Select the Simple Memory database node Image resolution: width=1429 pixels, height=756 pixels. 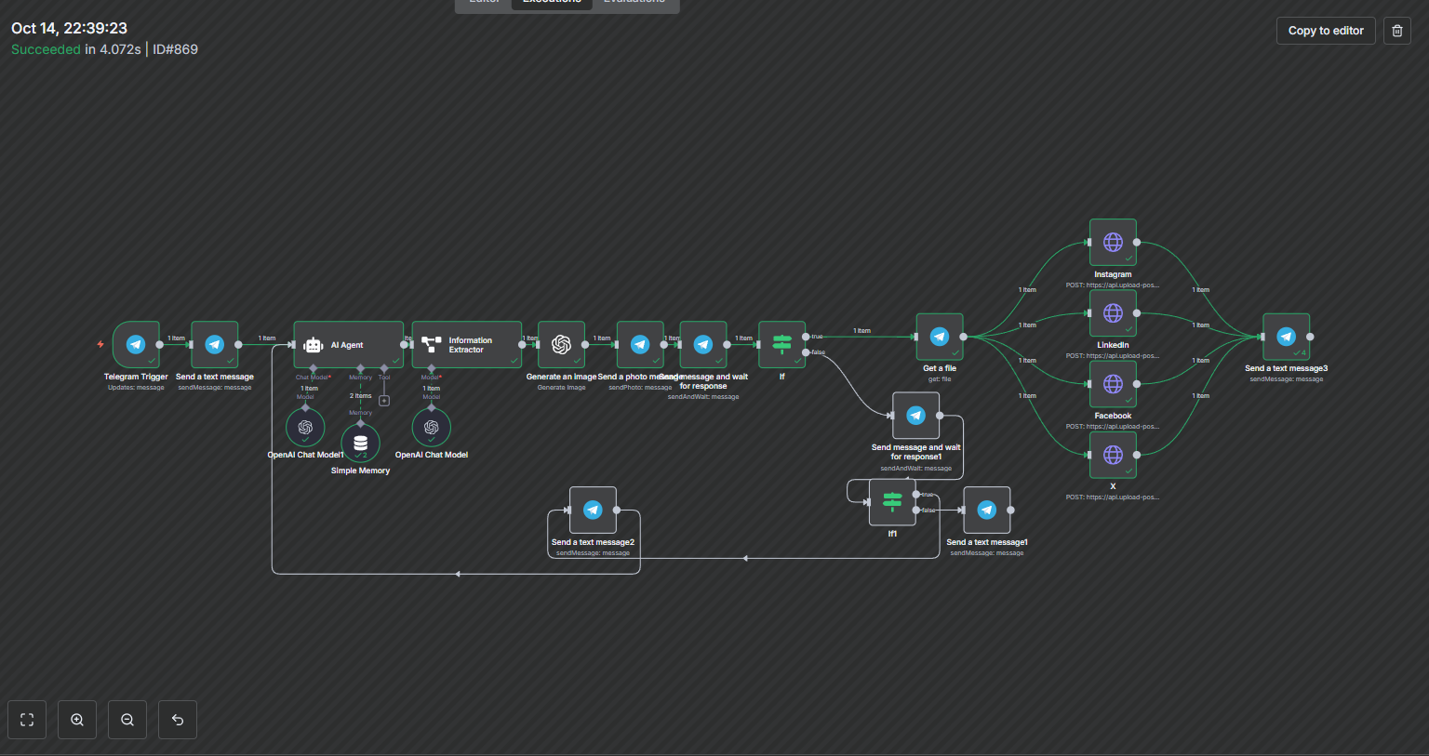(361, 444)
